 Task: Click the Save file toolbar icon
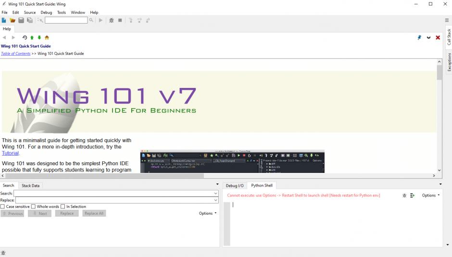(x=21, y=20)
